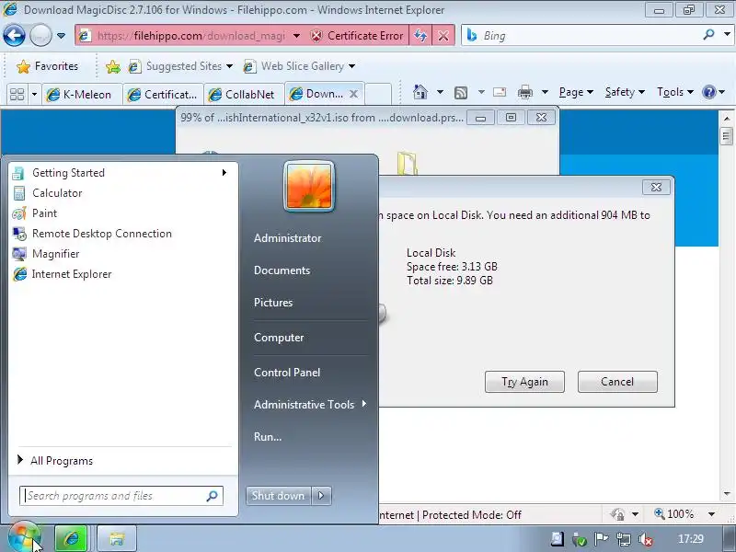
Task: Click the Certificate Error shield indicator
Action: 357,36
